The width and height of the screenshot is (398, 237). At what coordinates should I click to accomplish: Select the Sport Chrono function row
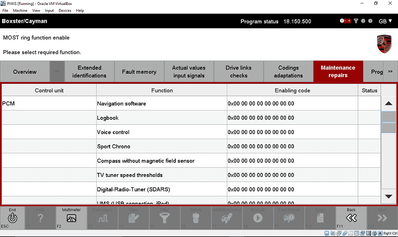coord(162,147)
